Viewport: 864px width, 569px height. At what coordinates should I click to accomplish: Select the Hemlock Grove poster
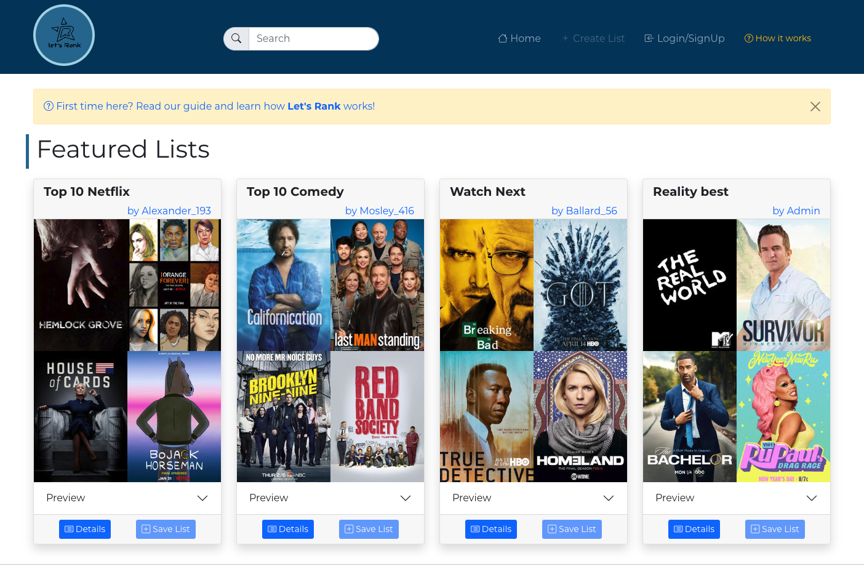click(81, 285)
